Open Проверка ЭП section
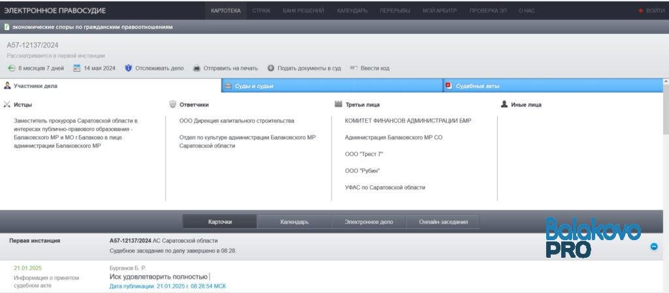Screen dimensions: 669x293 coord(488,10)
